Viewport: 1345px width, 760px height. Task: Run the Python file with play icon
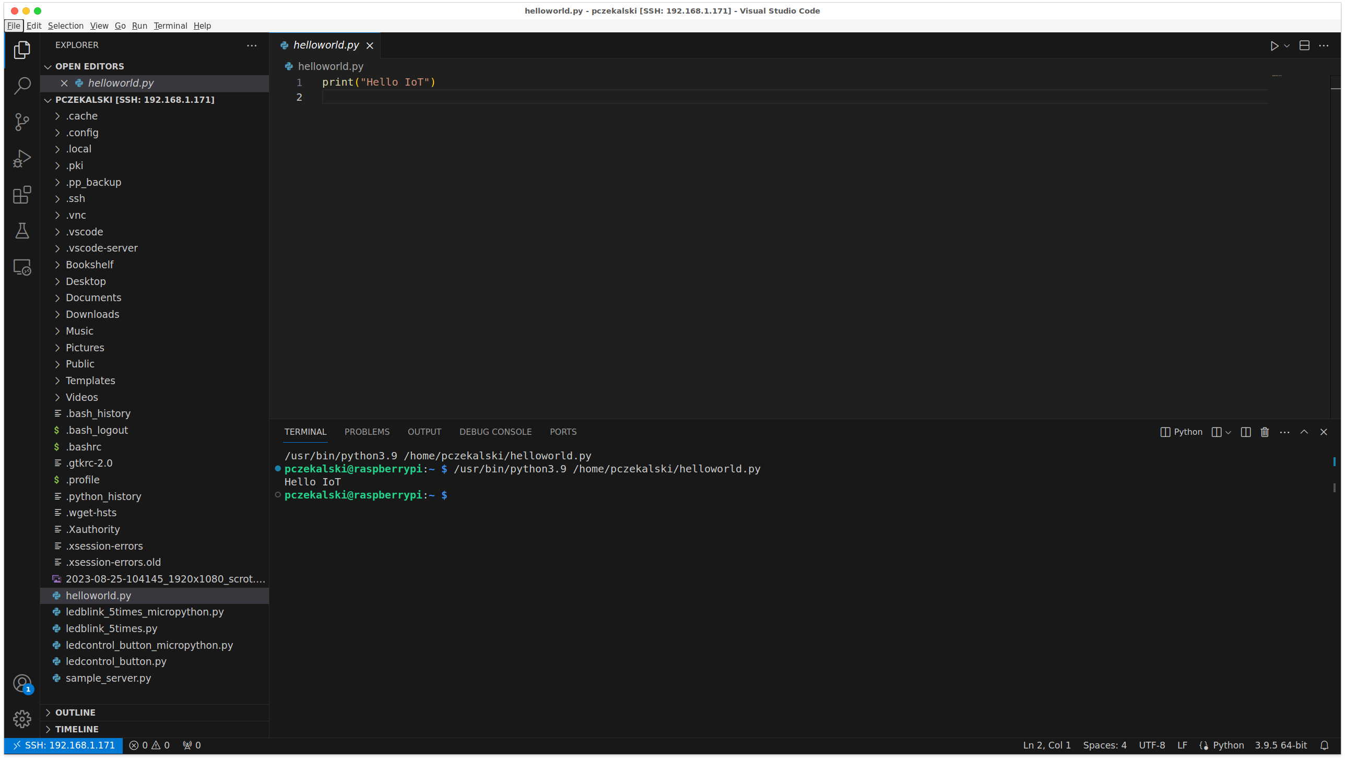click(1274, 46)
